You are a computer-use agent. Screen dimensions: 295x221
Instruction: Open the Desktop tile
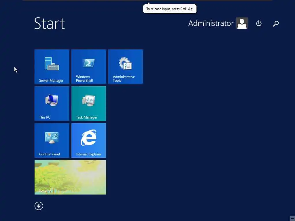click(x=70, y=177)
